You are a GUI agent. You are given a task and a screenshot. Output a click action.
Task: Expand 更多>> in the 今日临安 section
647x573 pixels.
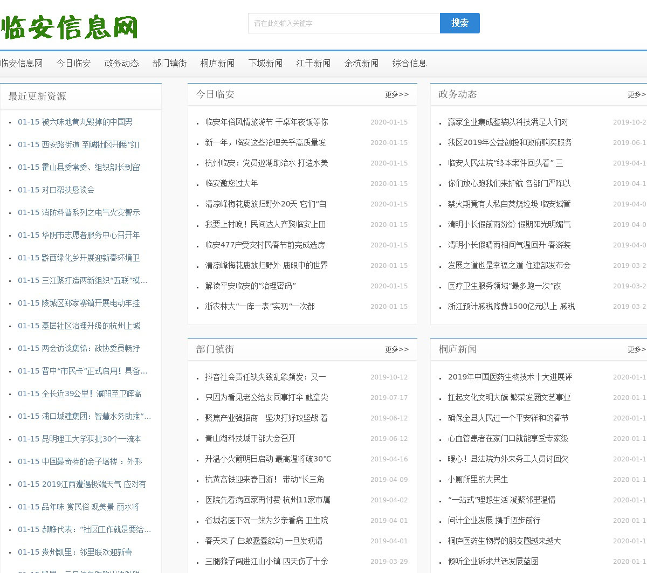(x=397, y=94)
